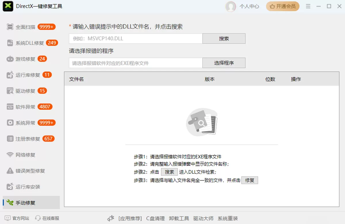
Task: Open the 在线客服 link
Action: tap(51, 218)
